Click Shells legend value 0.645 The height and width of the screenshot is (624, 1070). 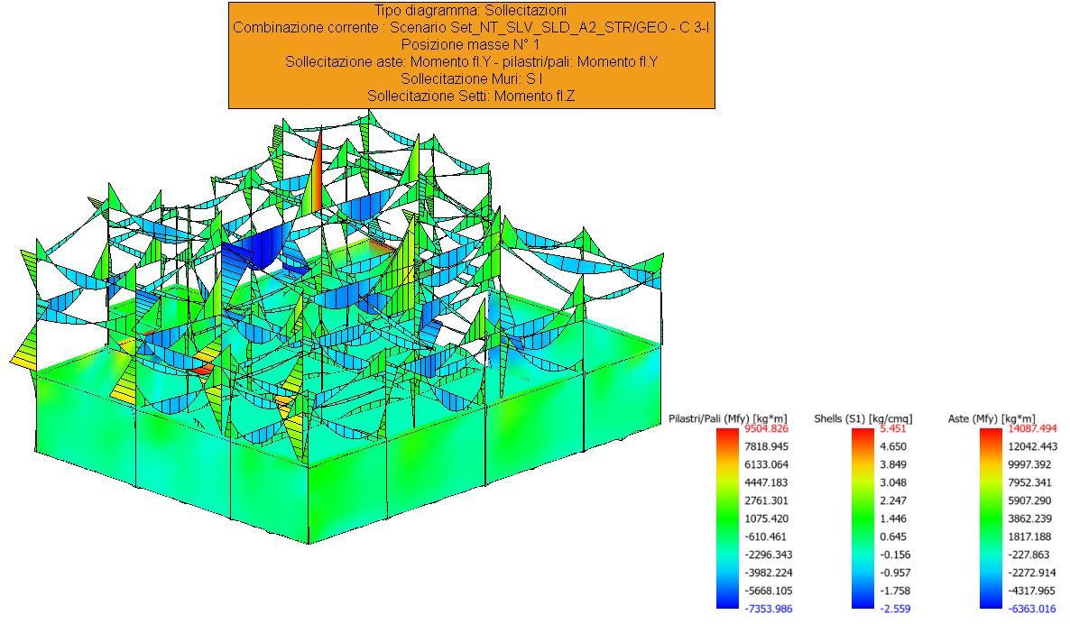[x=892, y=537]
